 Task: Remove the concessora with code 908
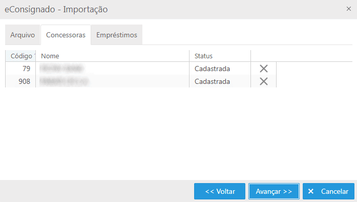click(264, 81)
